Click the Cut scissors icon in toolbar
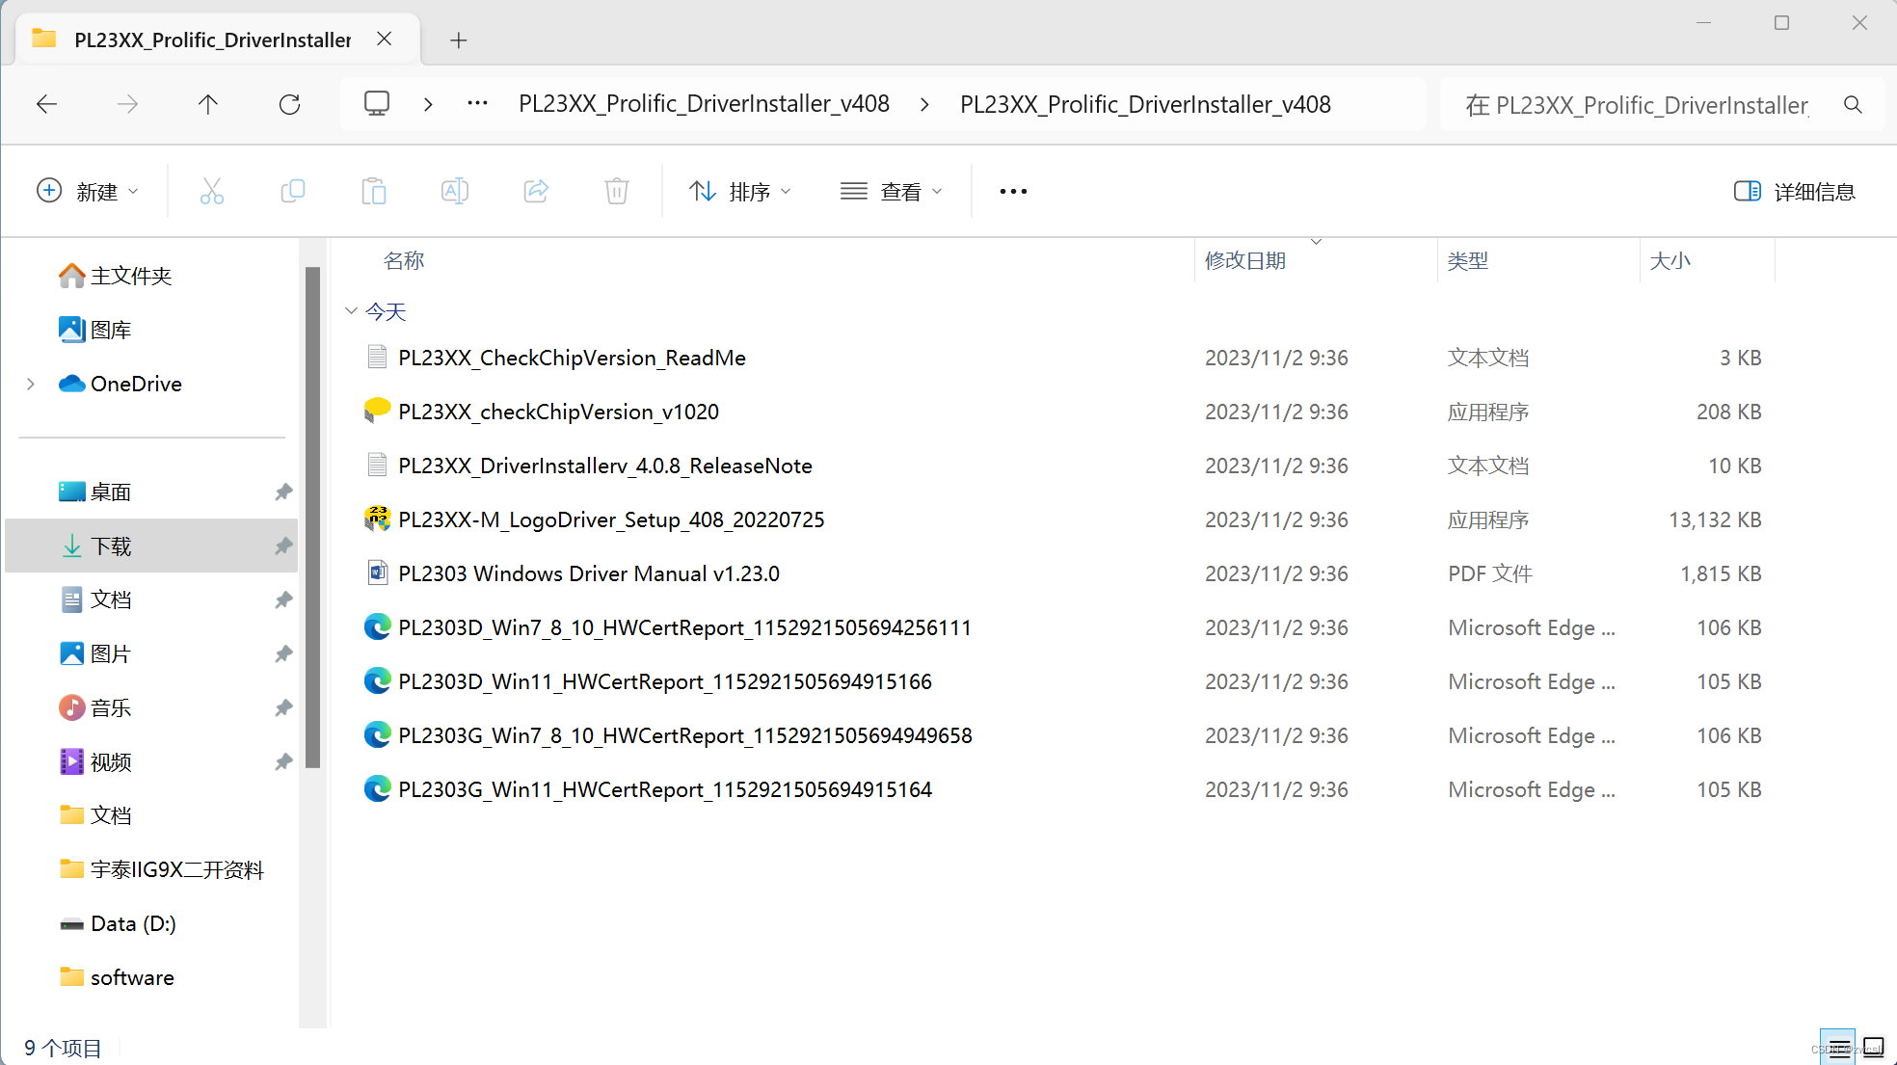The width and height of the screenshot is (1897, 1065). click(211, 191)
